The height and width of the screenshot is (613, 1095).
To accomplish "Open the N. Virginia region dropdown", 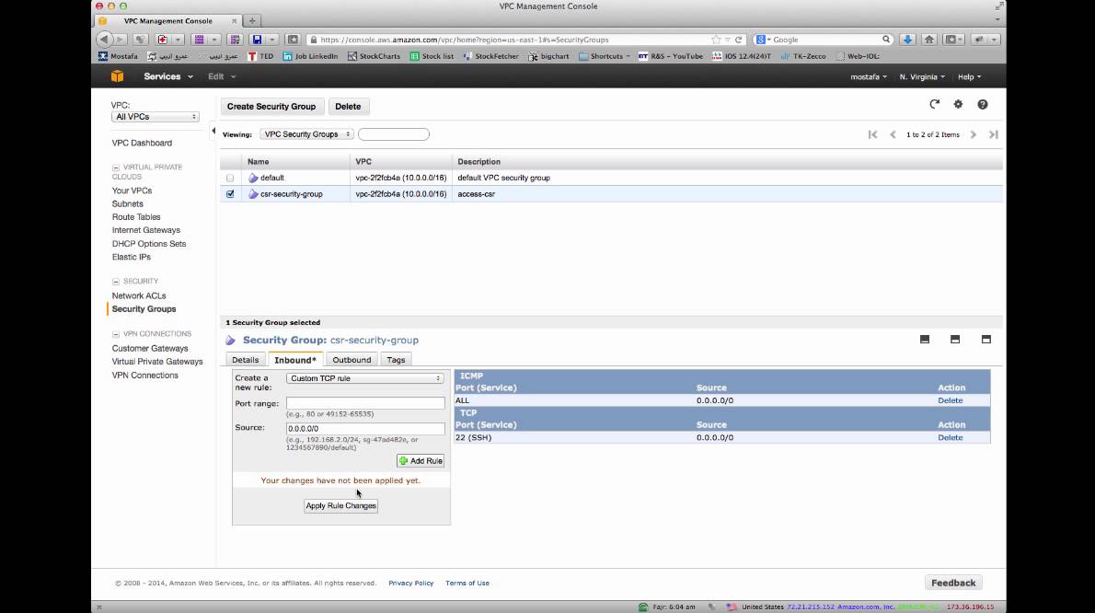I will [x=922, y=76].
